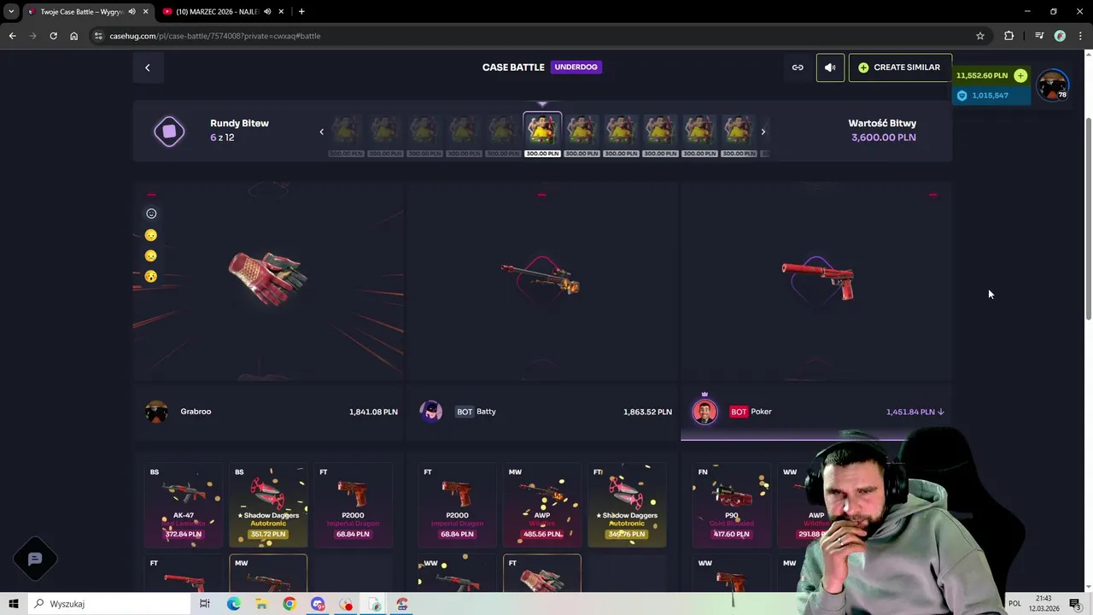
Task: Click the page vertical scrollbar
Action: pyautogui.click(x=1088, y=219)
